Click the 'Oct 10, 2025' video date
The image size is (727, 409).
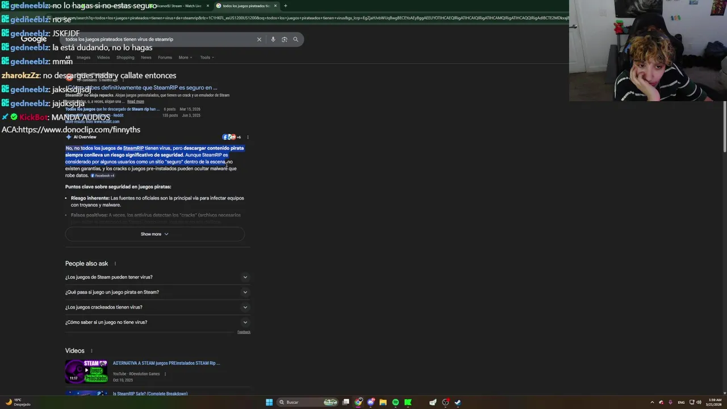pos(123,380)
